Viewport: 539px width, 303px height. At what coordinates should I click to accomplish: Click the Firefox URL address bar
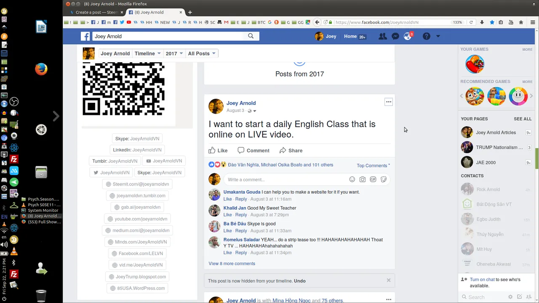point(393,22)
